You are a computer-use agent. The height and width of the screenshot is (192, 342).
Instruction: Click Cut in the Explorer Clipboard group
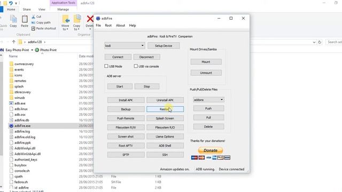[x=36, y=17]
